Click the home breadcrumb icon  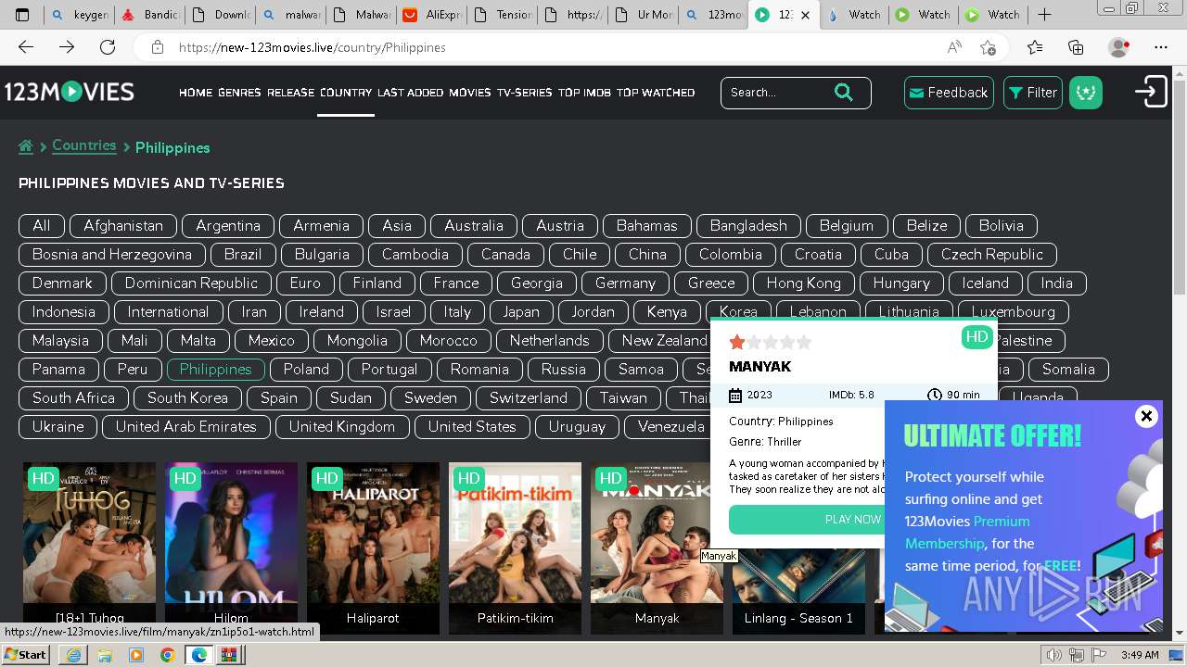pyautogui.click(x=26, y=146)
